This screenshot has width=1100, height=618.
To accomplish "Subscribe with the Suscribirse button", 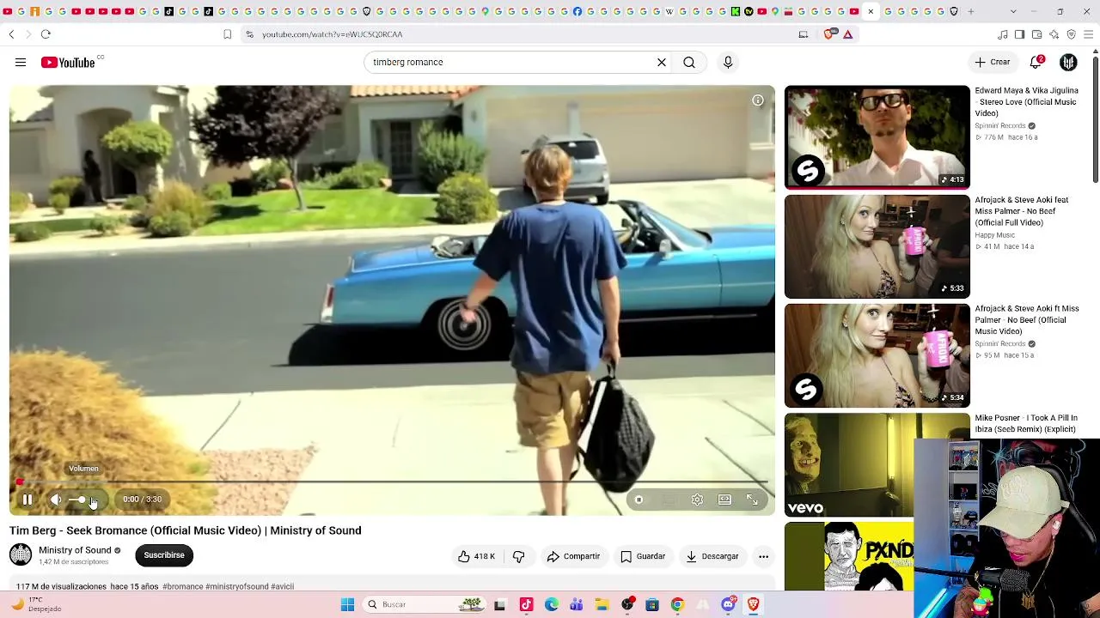I will point(164,555).
